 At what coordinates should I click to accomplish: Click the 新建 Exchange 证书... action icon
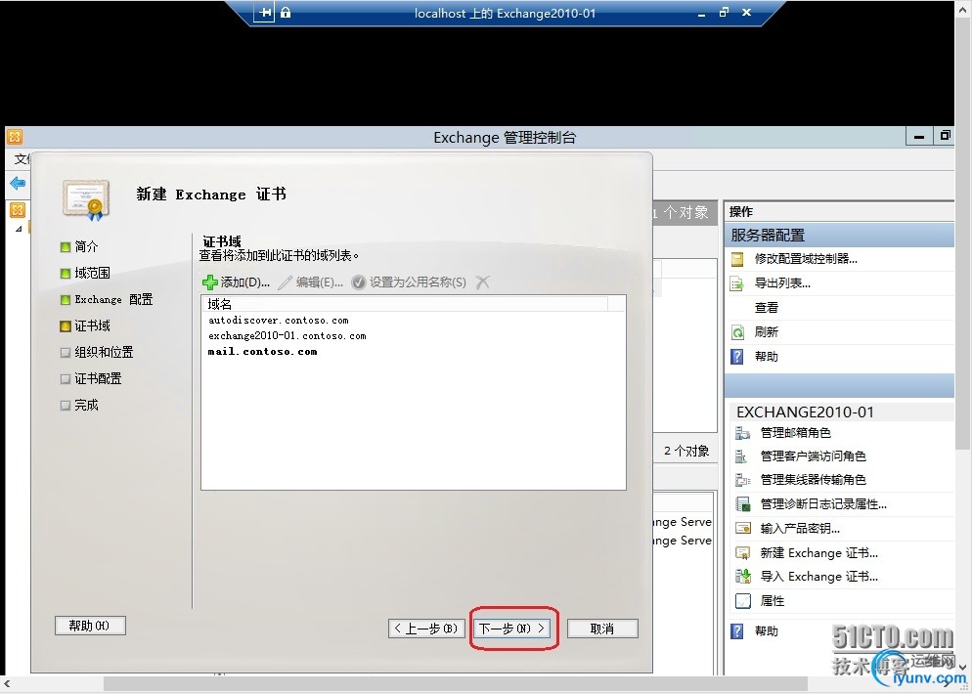742,552
